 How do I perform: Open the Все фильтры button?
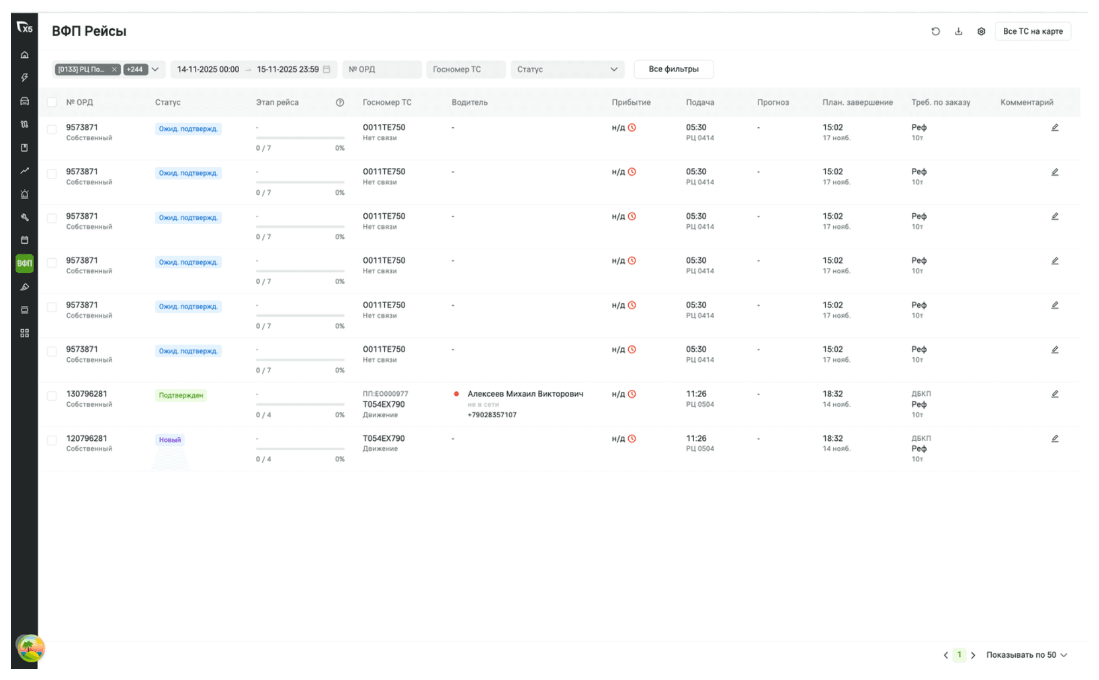pos(673,69)
